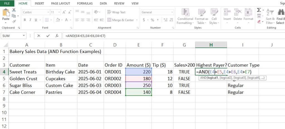Click the Percent Style icon
The image size is (285, 129).
point(152,20)
